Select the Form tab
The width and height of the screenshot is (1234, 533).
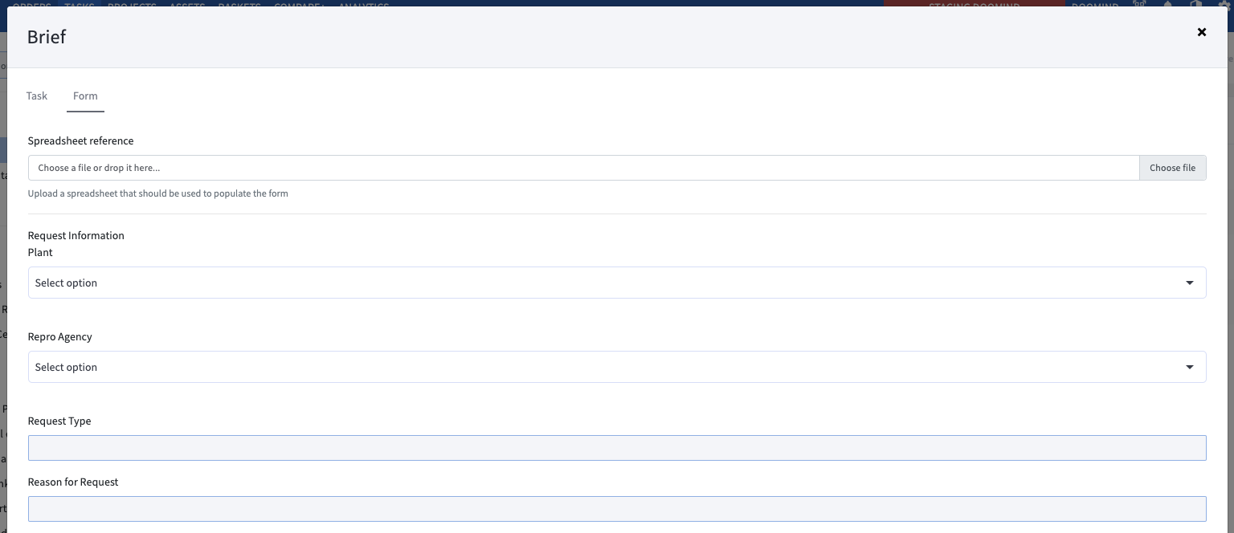coord(85,96)
